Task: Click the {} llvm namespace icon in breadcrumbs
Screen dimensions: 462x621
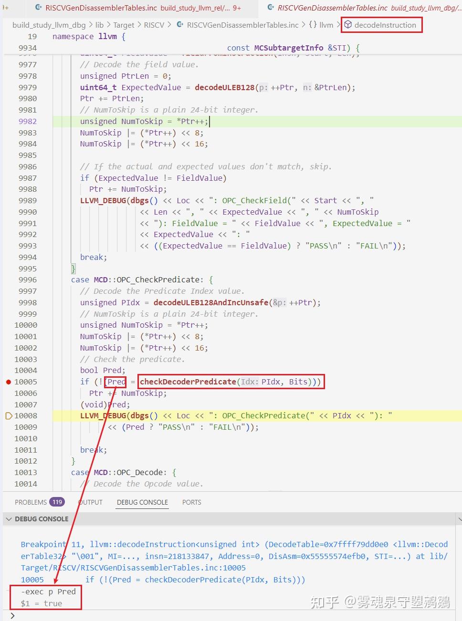Action: 313,25
